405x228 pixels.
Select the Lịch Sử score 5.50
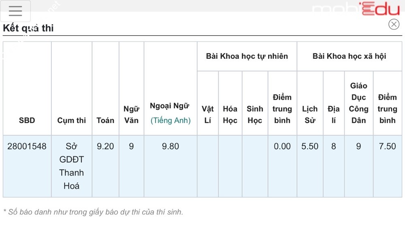coord(310,146)
